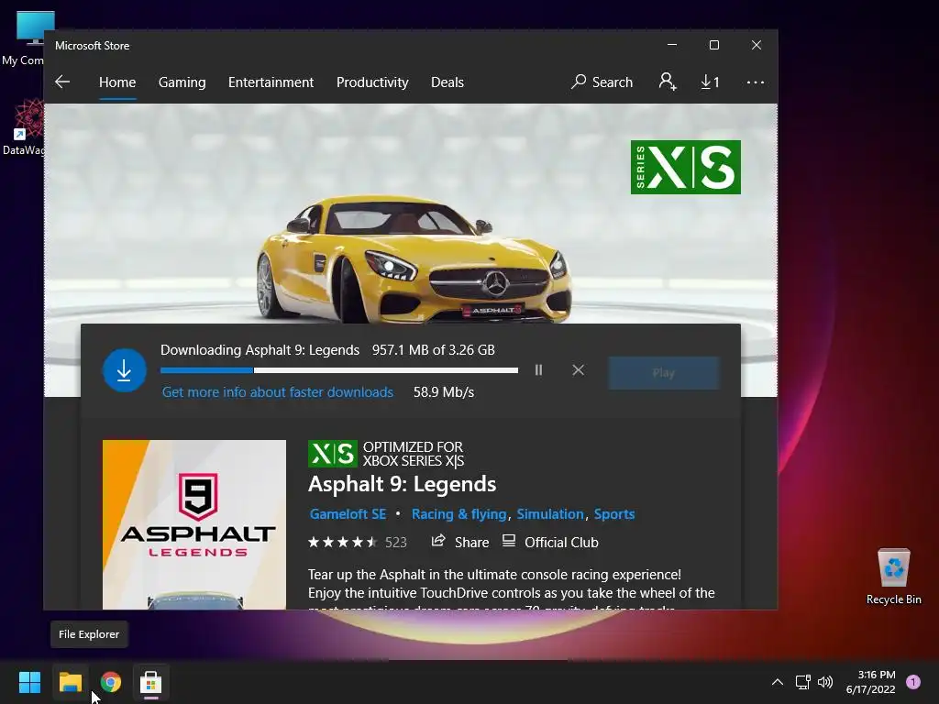Screen dimensions: 939x704
Task: Cancel the Asphalt 9 download
Action: click(578, 370)
